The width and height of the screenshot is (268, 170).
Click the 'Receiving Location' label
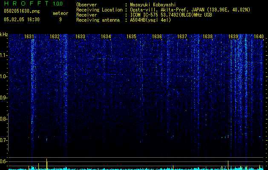(99, 10)
